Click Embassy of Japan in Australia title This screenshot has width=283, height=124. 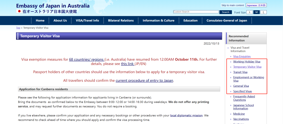[53, 6]
